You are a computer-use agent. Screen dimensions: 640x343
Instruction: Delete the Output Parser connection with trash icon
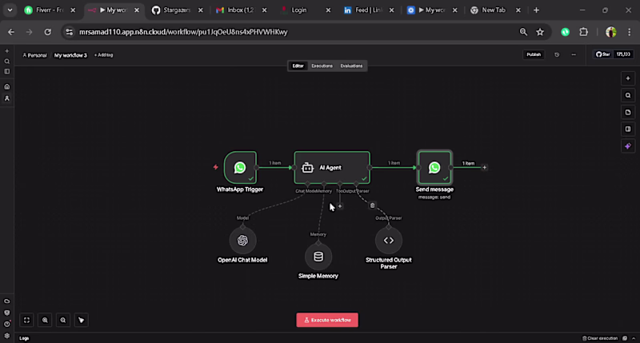(372, 205)
